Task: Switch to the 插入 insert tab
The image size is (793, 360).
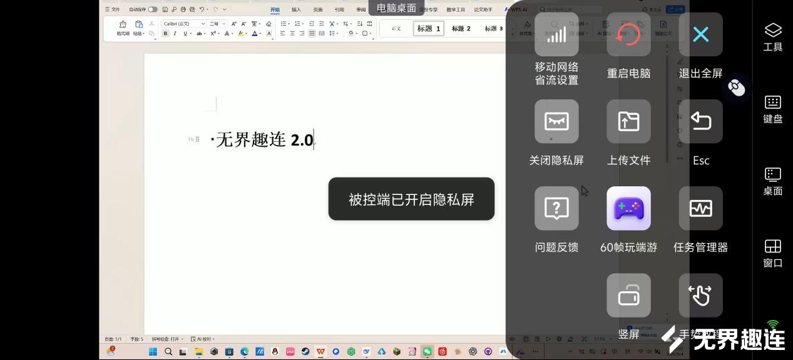Action: click(x=296, y=9)
